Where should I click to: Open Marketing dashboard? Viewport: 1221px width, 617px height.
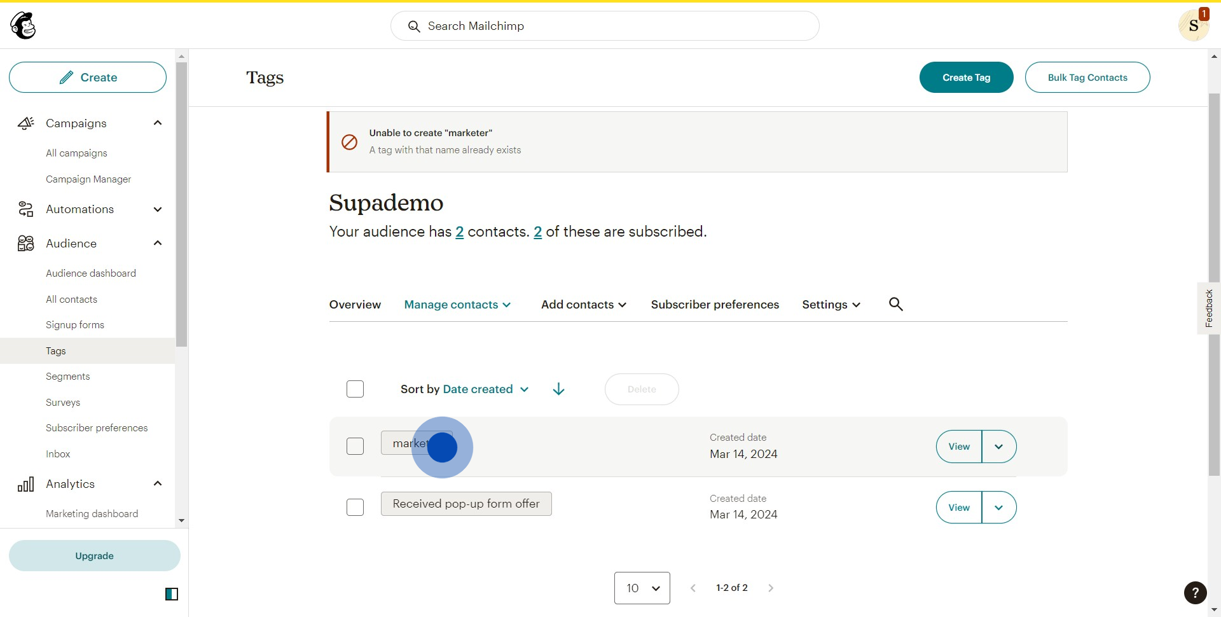92,514
